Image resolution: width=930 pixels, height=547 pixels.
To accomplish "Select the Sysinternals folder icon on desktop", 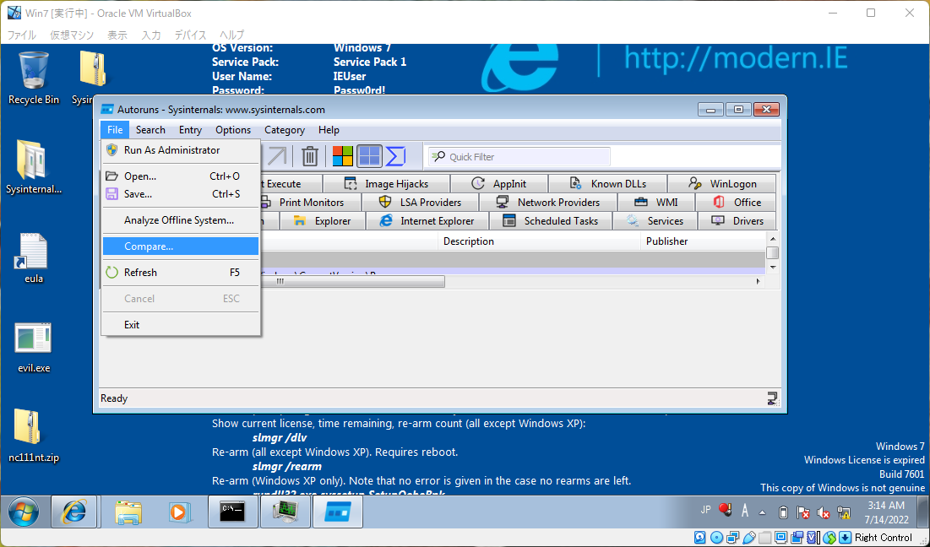I will 33,167.
